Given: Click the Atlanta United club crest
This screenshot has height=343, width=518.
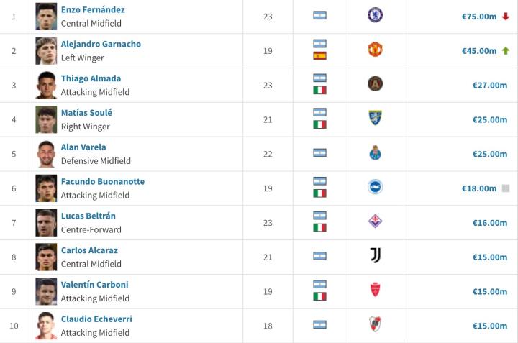Looking at the screenshot, I should tap(375, 84).
